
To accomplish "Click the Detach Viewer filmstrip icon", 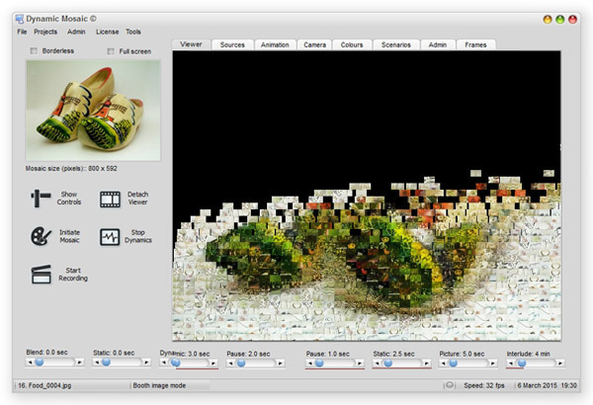I will tap(109, 197).
